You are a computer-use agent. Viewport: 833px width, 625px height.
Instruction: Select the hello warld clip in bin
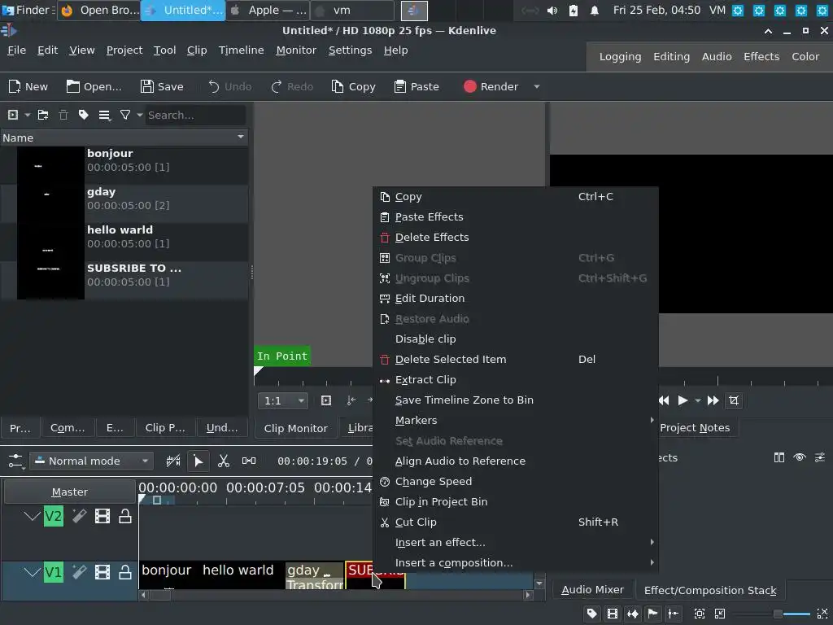click(124, 242)
